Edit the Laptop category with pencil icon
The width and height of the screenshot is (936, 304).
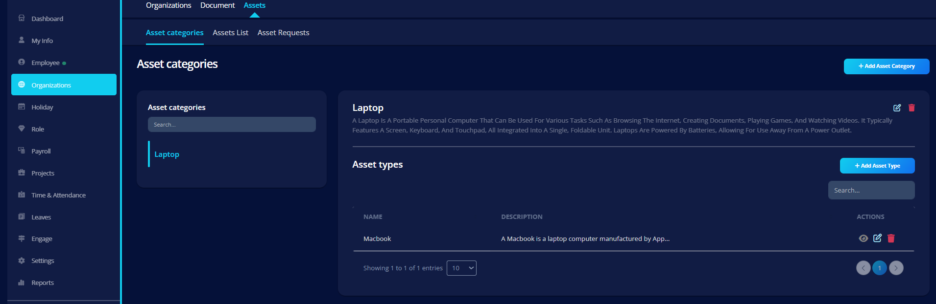coord(897,108)
